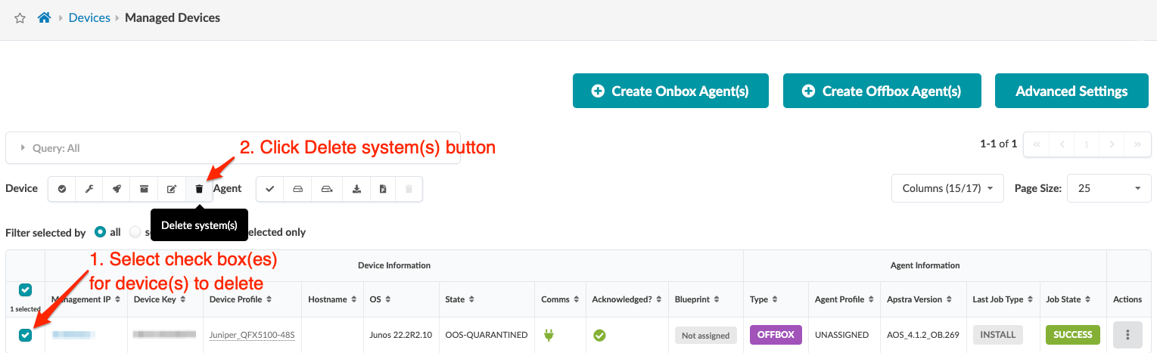The image size is (1157, 353).
Task: Star this page as a favorite
Action: pyautogui.click(x=20, y=17)
